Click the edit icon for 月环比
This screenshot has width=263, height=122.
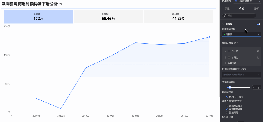click(x=258, y=51)
